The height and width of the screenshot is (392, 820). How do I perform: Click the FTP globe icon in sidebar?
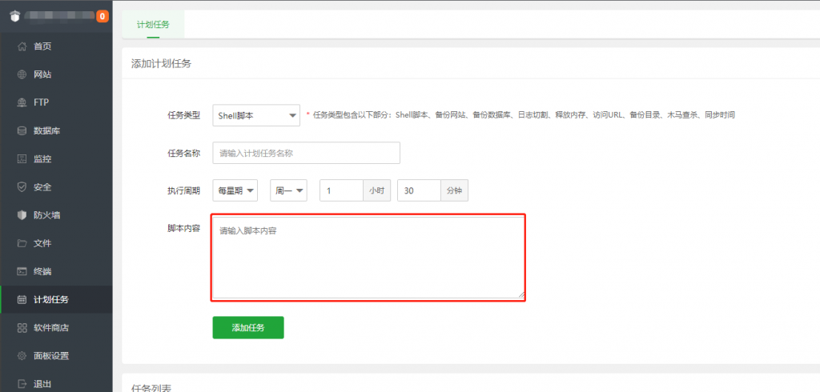pyautogui.click(x=22, y=102)
